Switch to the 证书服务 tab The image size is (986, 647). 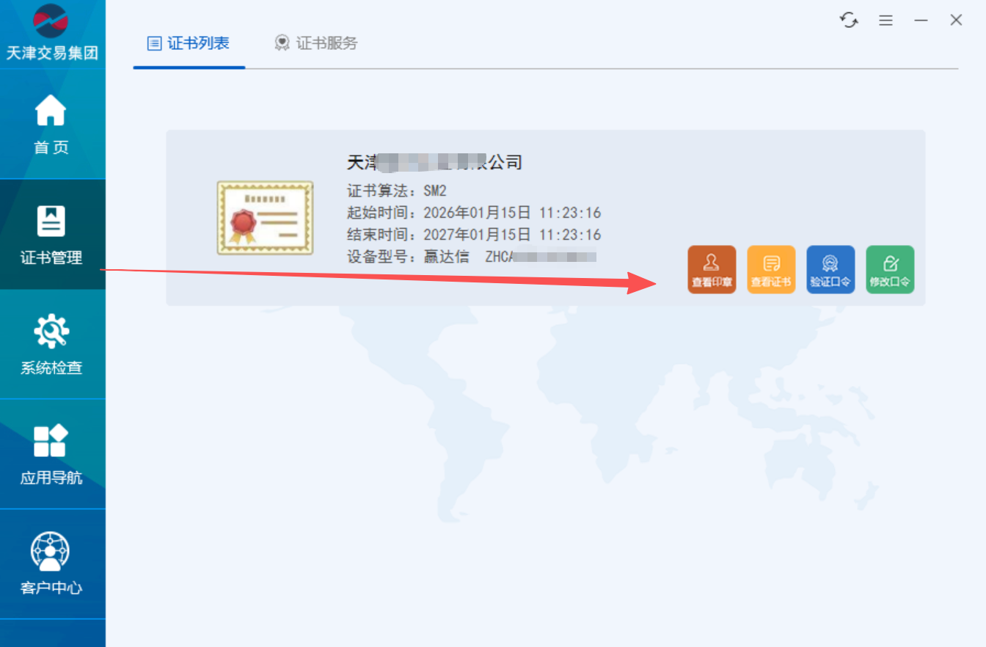click(316, 43)
